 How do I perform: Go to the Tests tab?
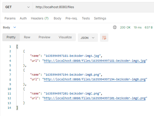86,18
